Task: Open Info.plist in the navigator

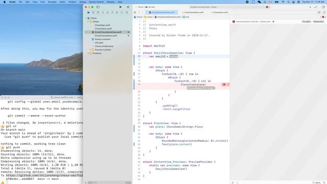Action: tap(99, 43)
